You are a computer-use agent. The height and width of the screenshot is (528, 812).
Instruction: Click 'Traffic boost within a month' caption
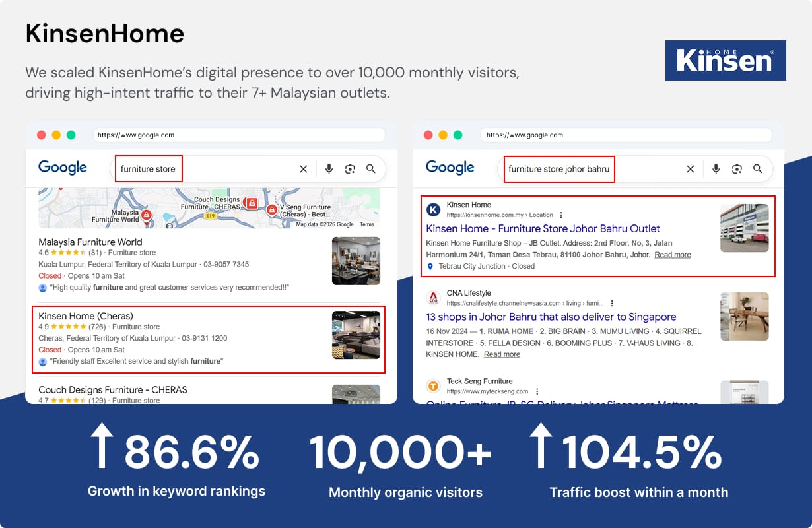click(639, 492)
